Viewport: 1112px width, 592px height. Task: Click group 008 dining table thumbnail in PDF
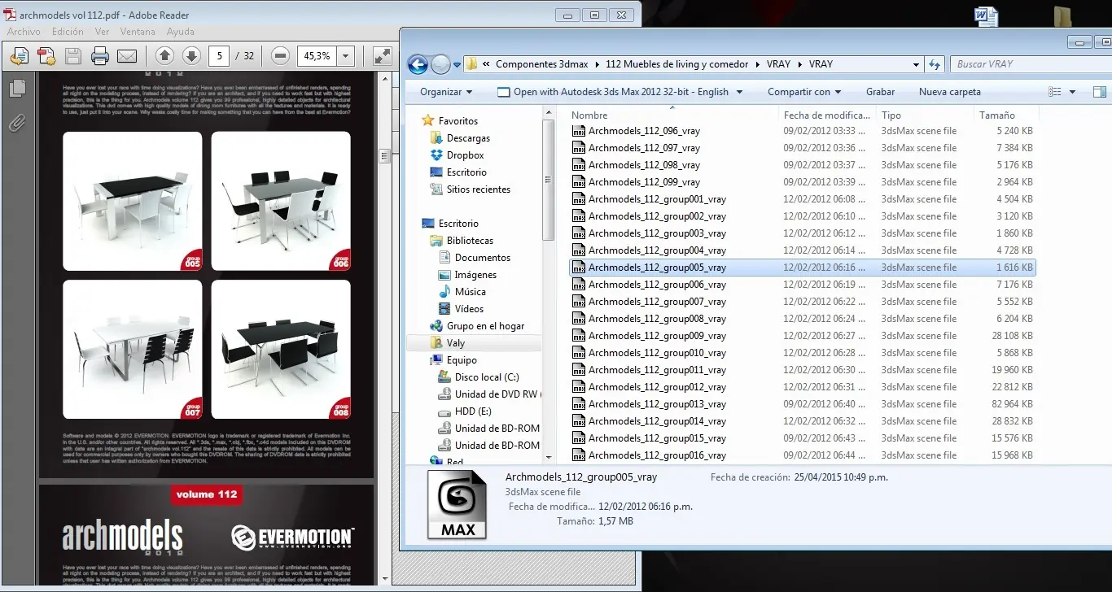(281, 350)
